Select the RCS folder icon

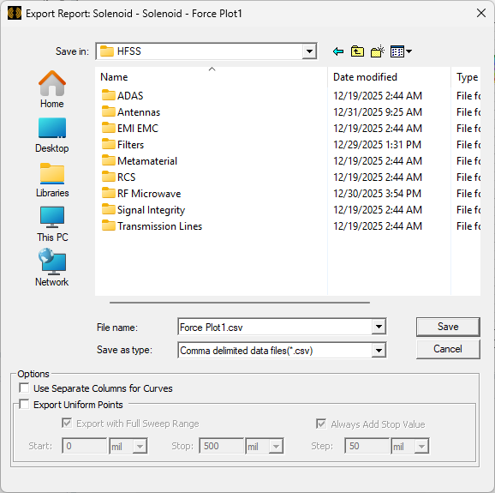(x=108, y=177)
